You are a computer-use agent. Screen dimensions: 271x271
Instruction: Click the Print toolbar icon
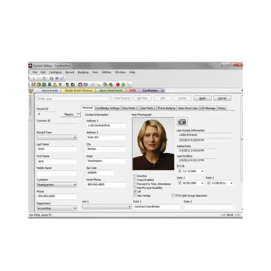[51, 78]
